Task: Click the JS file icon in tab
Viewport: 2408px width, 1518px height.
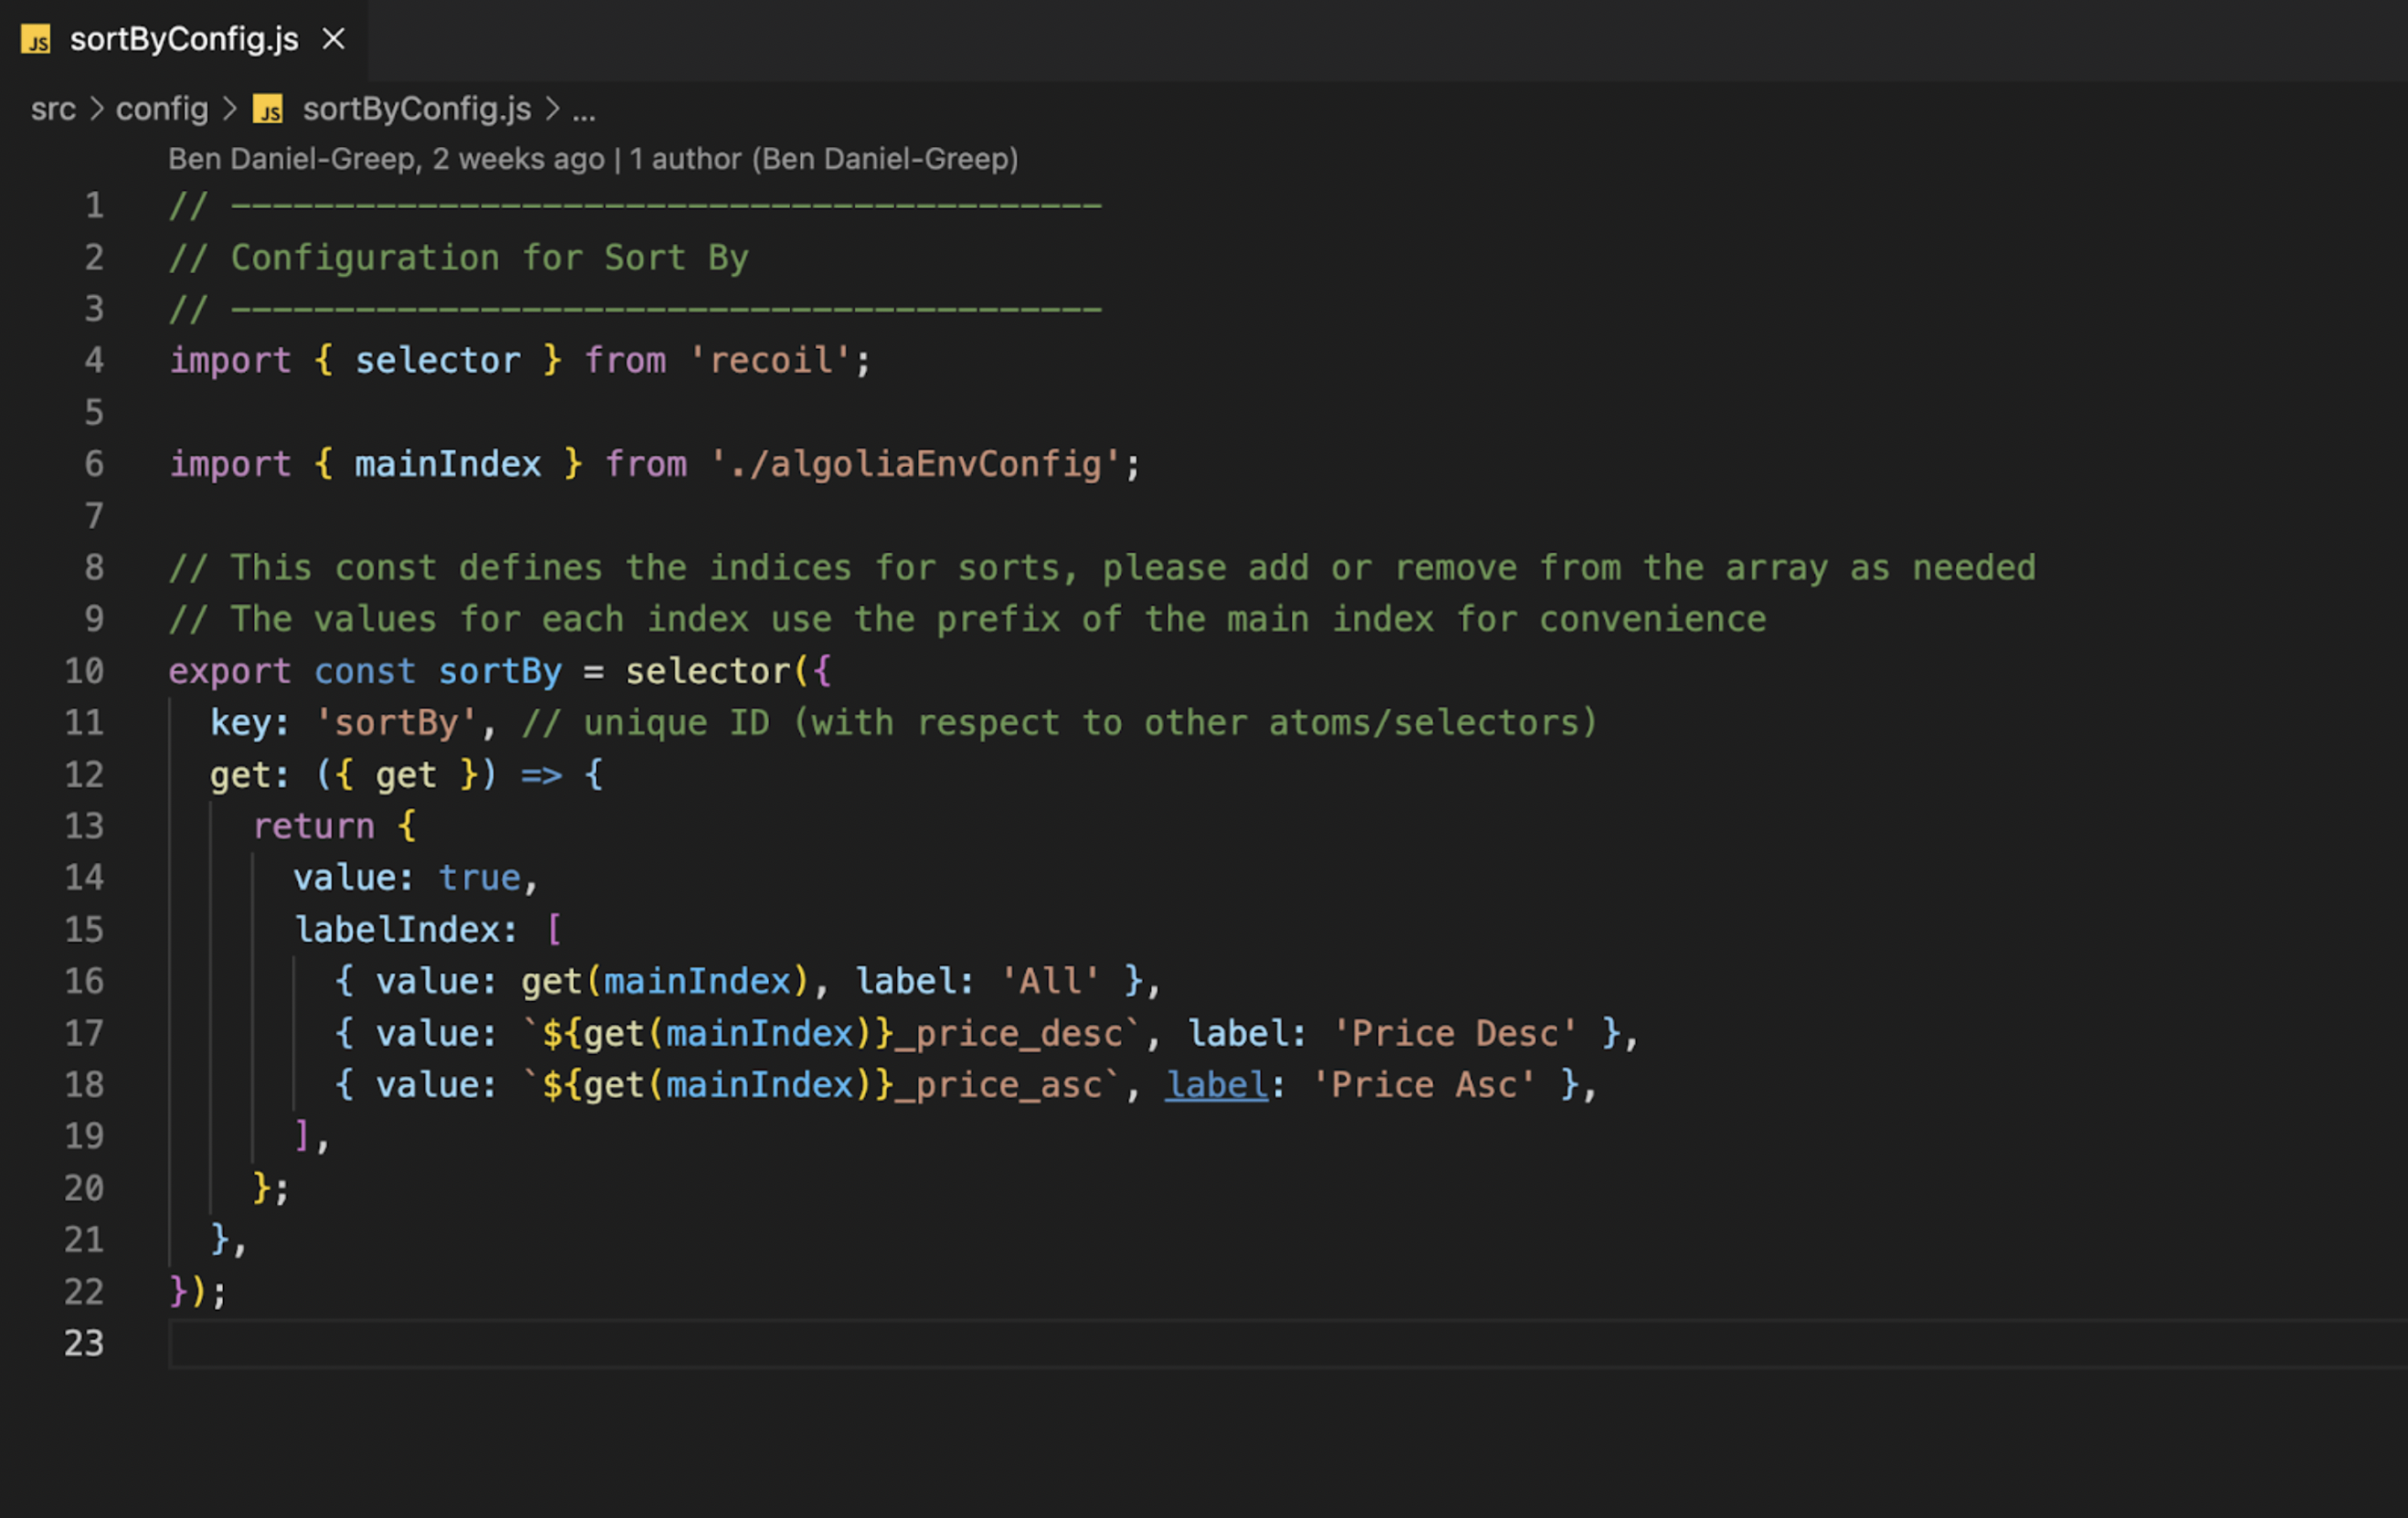Action: pyautogui.click(x=36, y=40)
